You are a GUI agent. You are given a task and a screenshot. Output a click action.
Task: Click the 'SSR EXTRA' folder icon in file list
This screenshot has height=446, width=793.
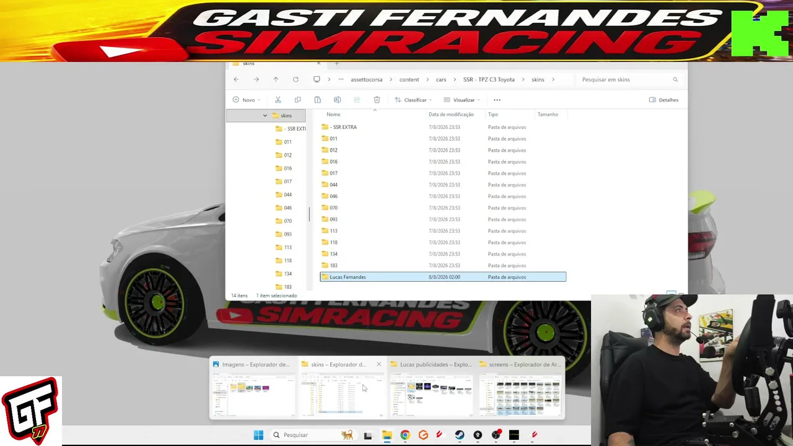(325, 127)
